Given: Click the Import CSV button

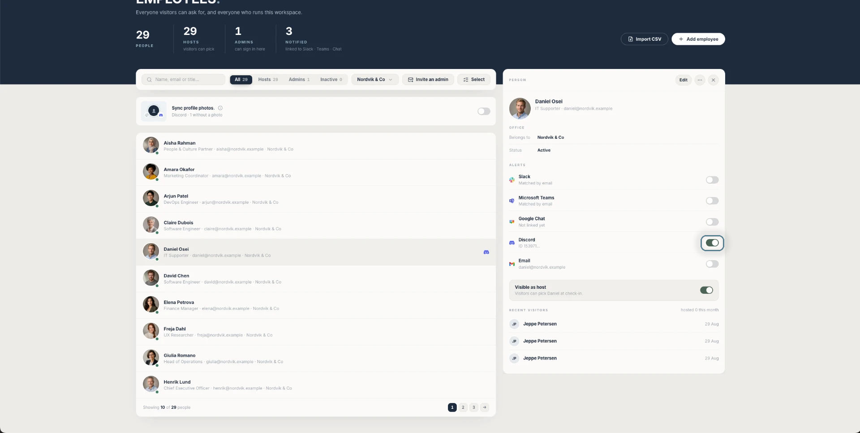Looking at the screenshot, I should coord(644,39).
